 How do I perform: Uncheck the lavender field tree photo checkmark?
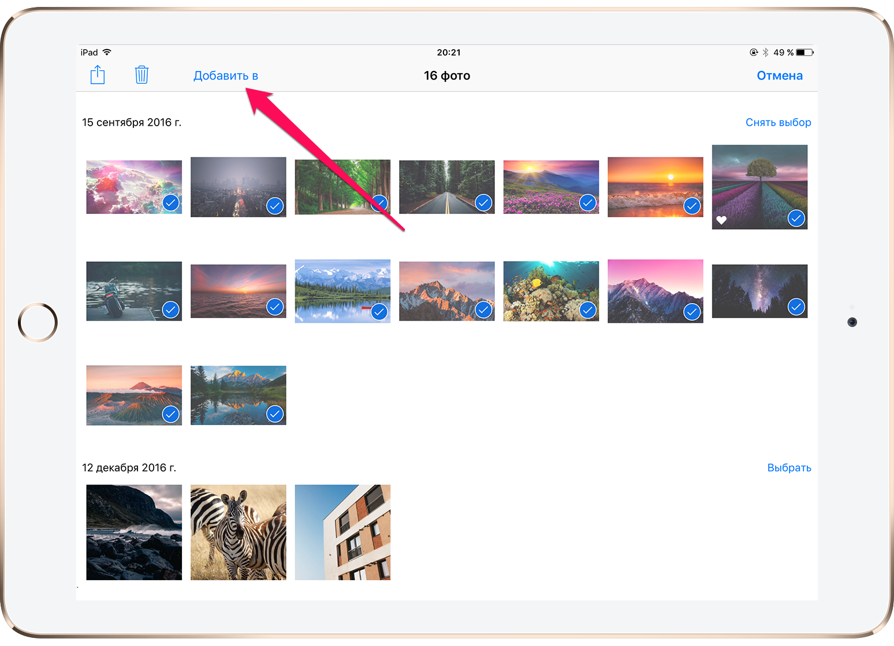tap(796, 218)
